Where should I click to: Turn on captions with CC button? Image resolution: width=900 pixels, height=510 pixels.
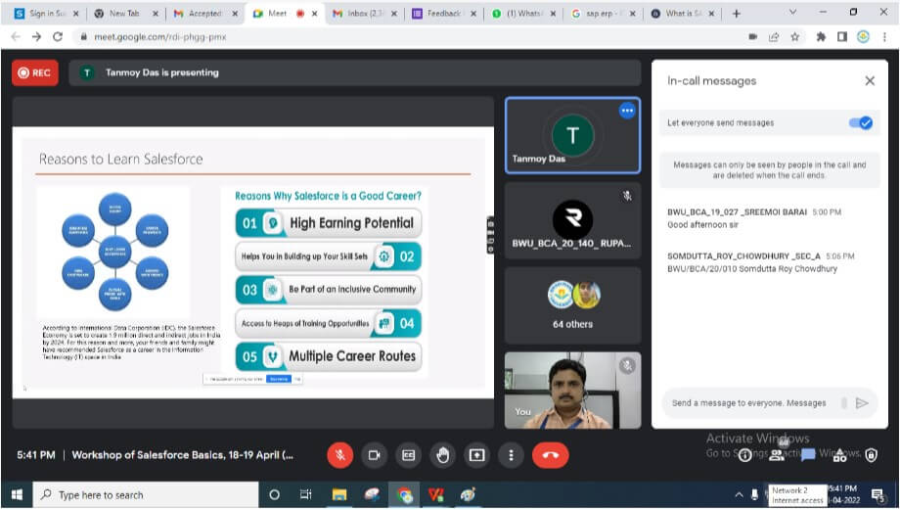pyautogui.click(x=408, y=455)
